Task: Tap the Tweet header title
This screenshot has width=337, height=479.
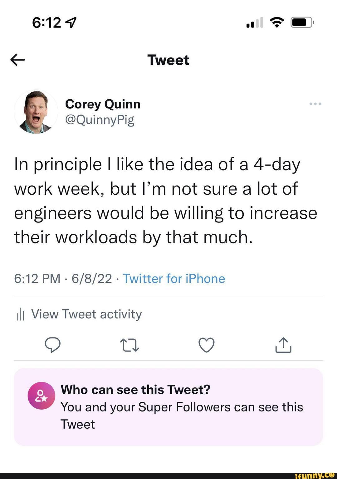Action: coord(168,60)
